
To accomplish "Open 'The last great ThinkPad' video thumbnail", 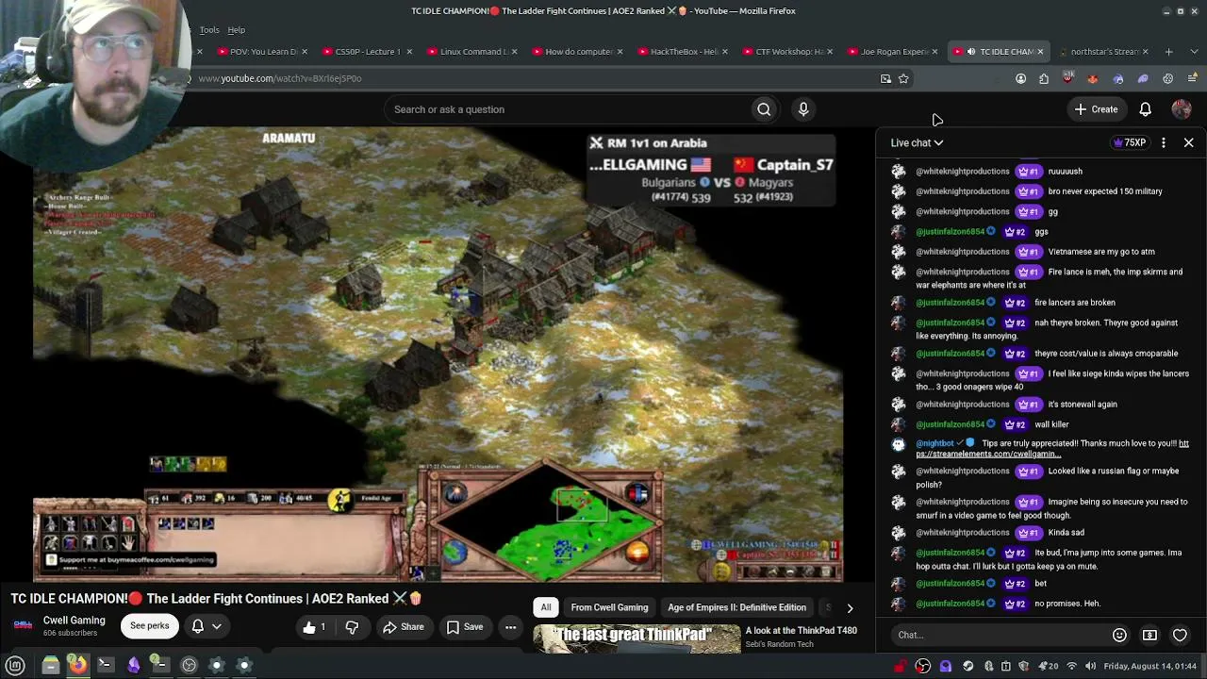I will [637, 638].
